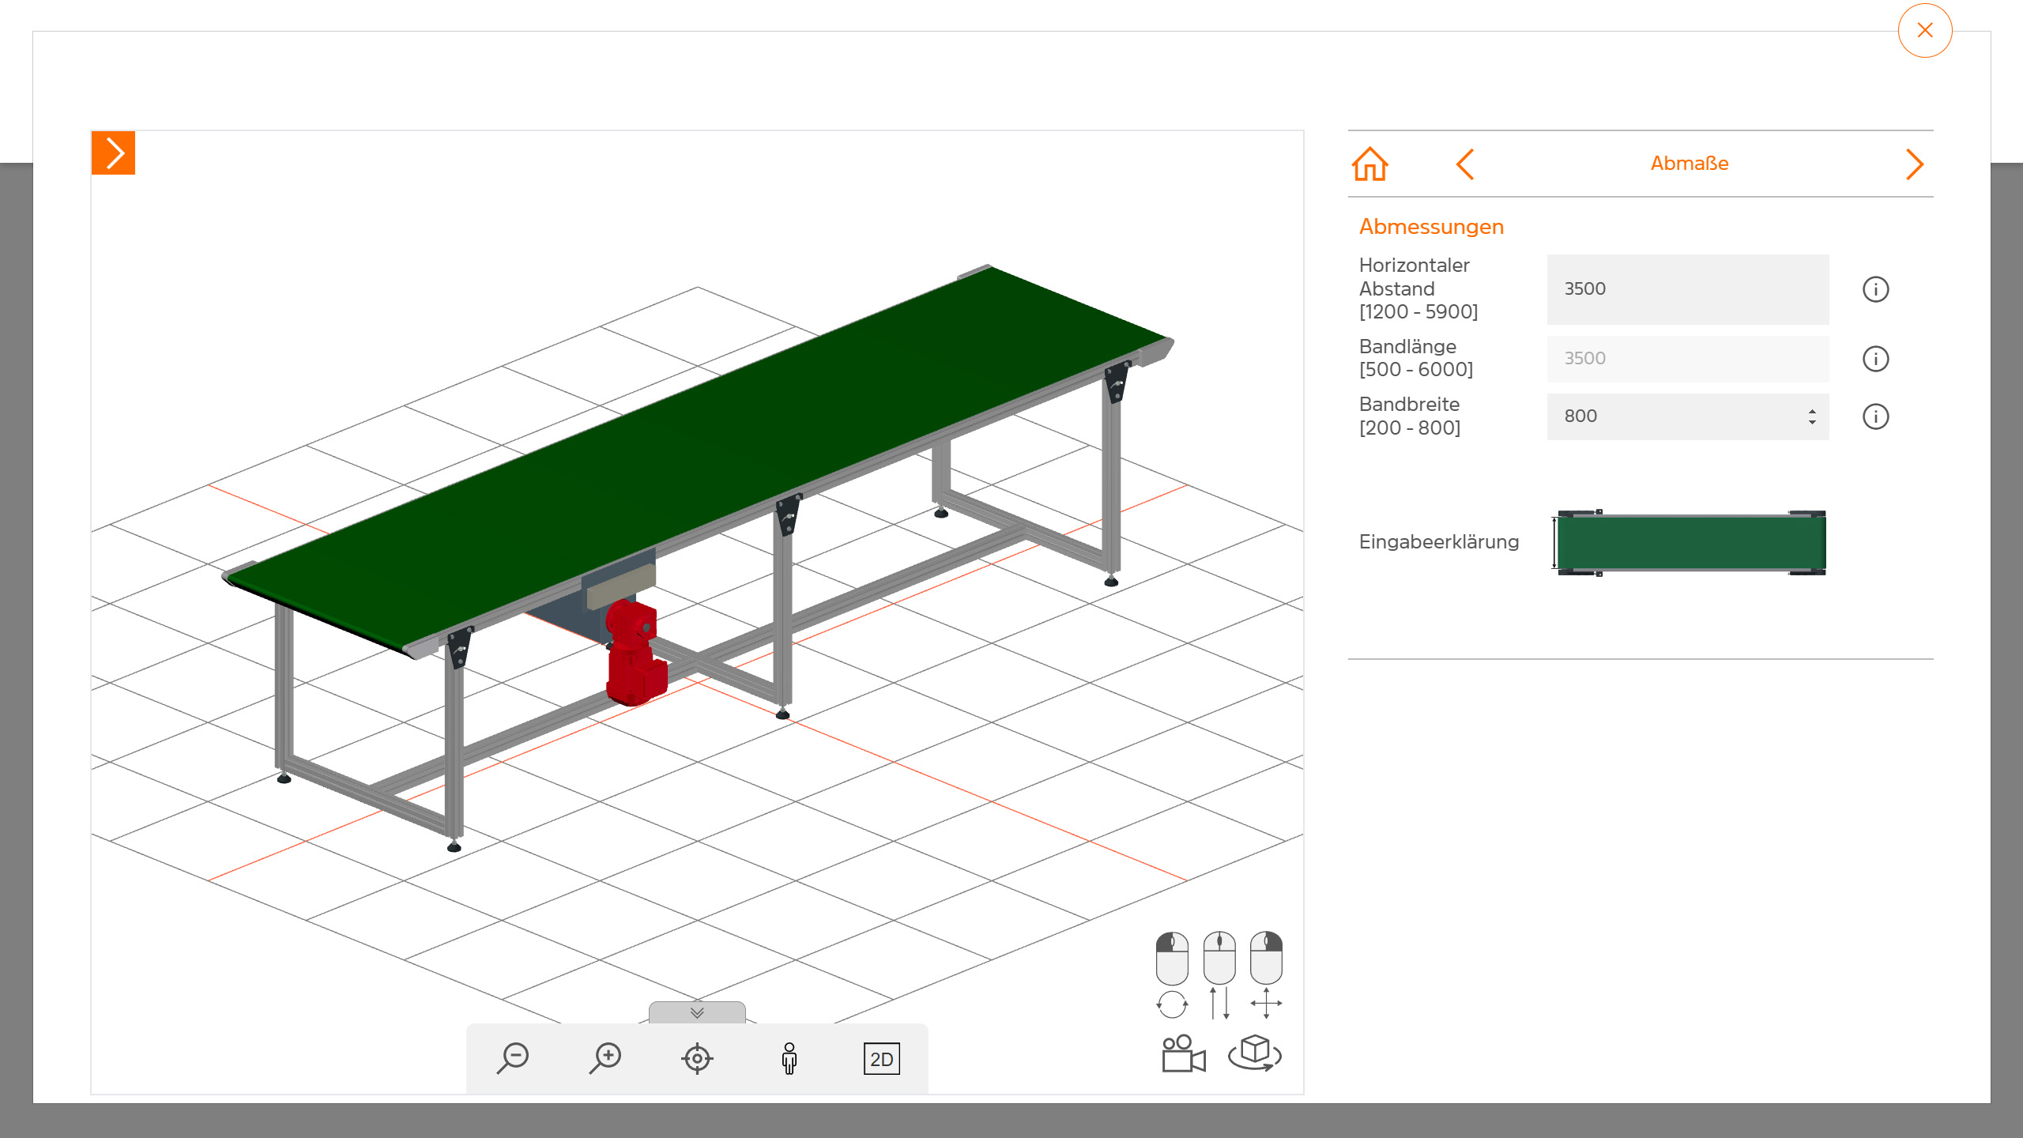This screenshot has height=1138, width=2023.
Task: Click the Eingabeerklärung conveyor thumbnail
Action: (x=1690, y=543)
